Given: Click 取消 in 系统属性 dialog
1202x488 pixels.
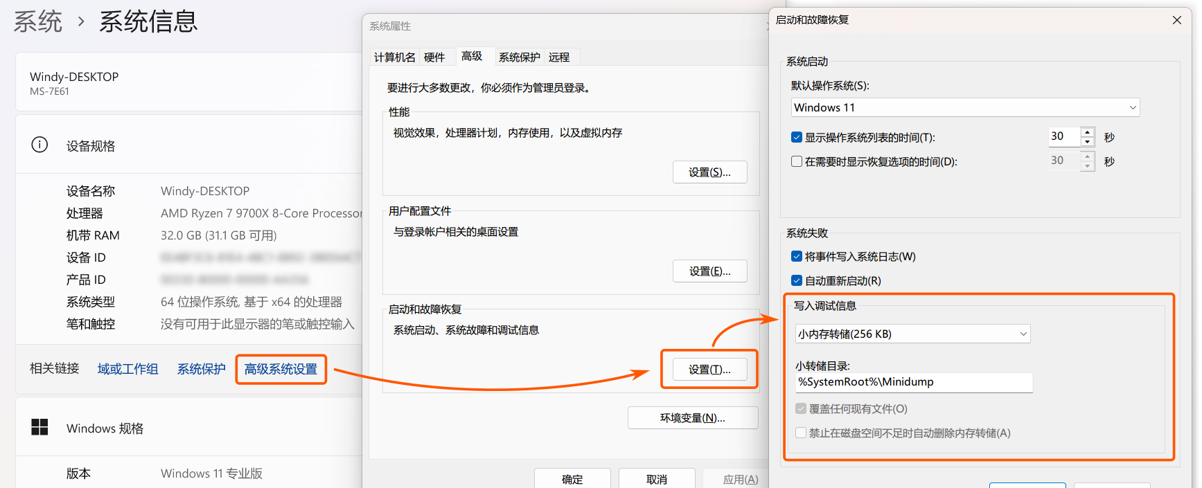Looking at the screenshot, I should 657,479.
